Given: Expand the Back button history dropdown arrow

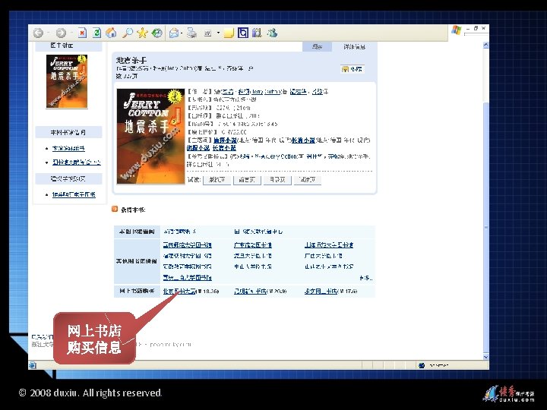Looking at the screenshot, I should (x=48, y=33).
